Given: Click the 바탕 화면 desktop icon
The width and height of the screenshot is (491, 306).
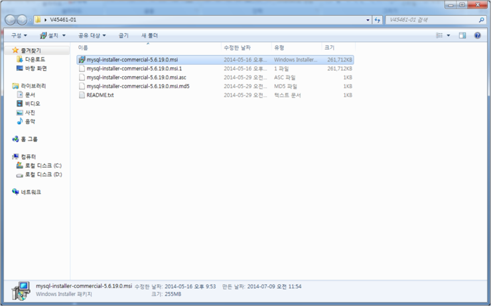Looking at the screenshot, I should click(x=20, y=68).
